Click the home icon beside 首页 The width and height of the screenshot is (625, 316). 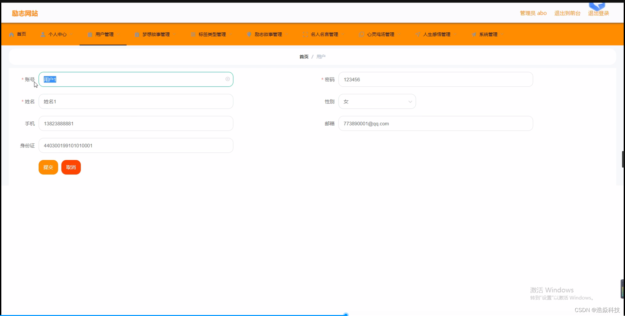11,34
